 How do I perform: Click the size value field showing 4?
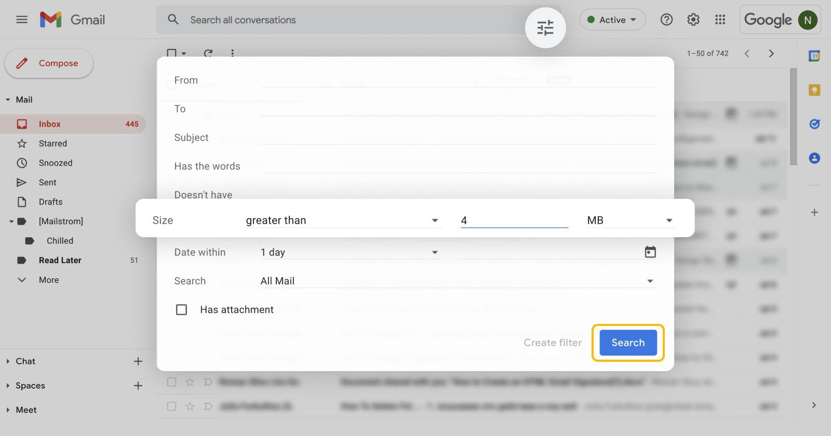point(514,221)
